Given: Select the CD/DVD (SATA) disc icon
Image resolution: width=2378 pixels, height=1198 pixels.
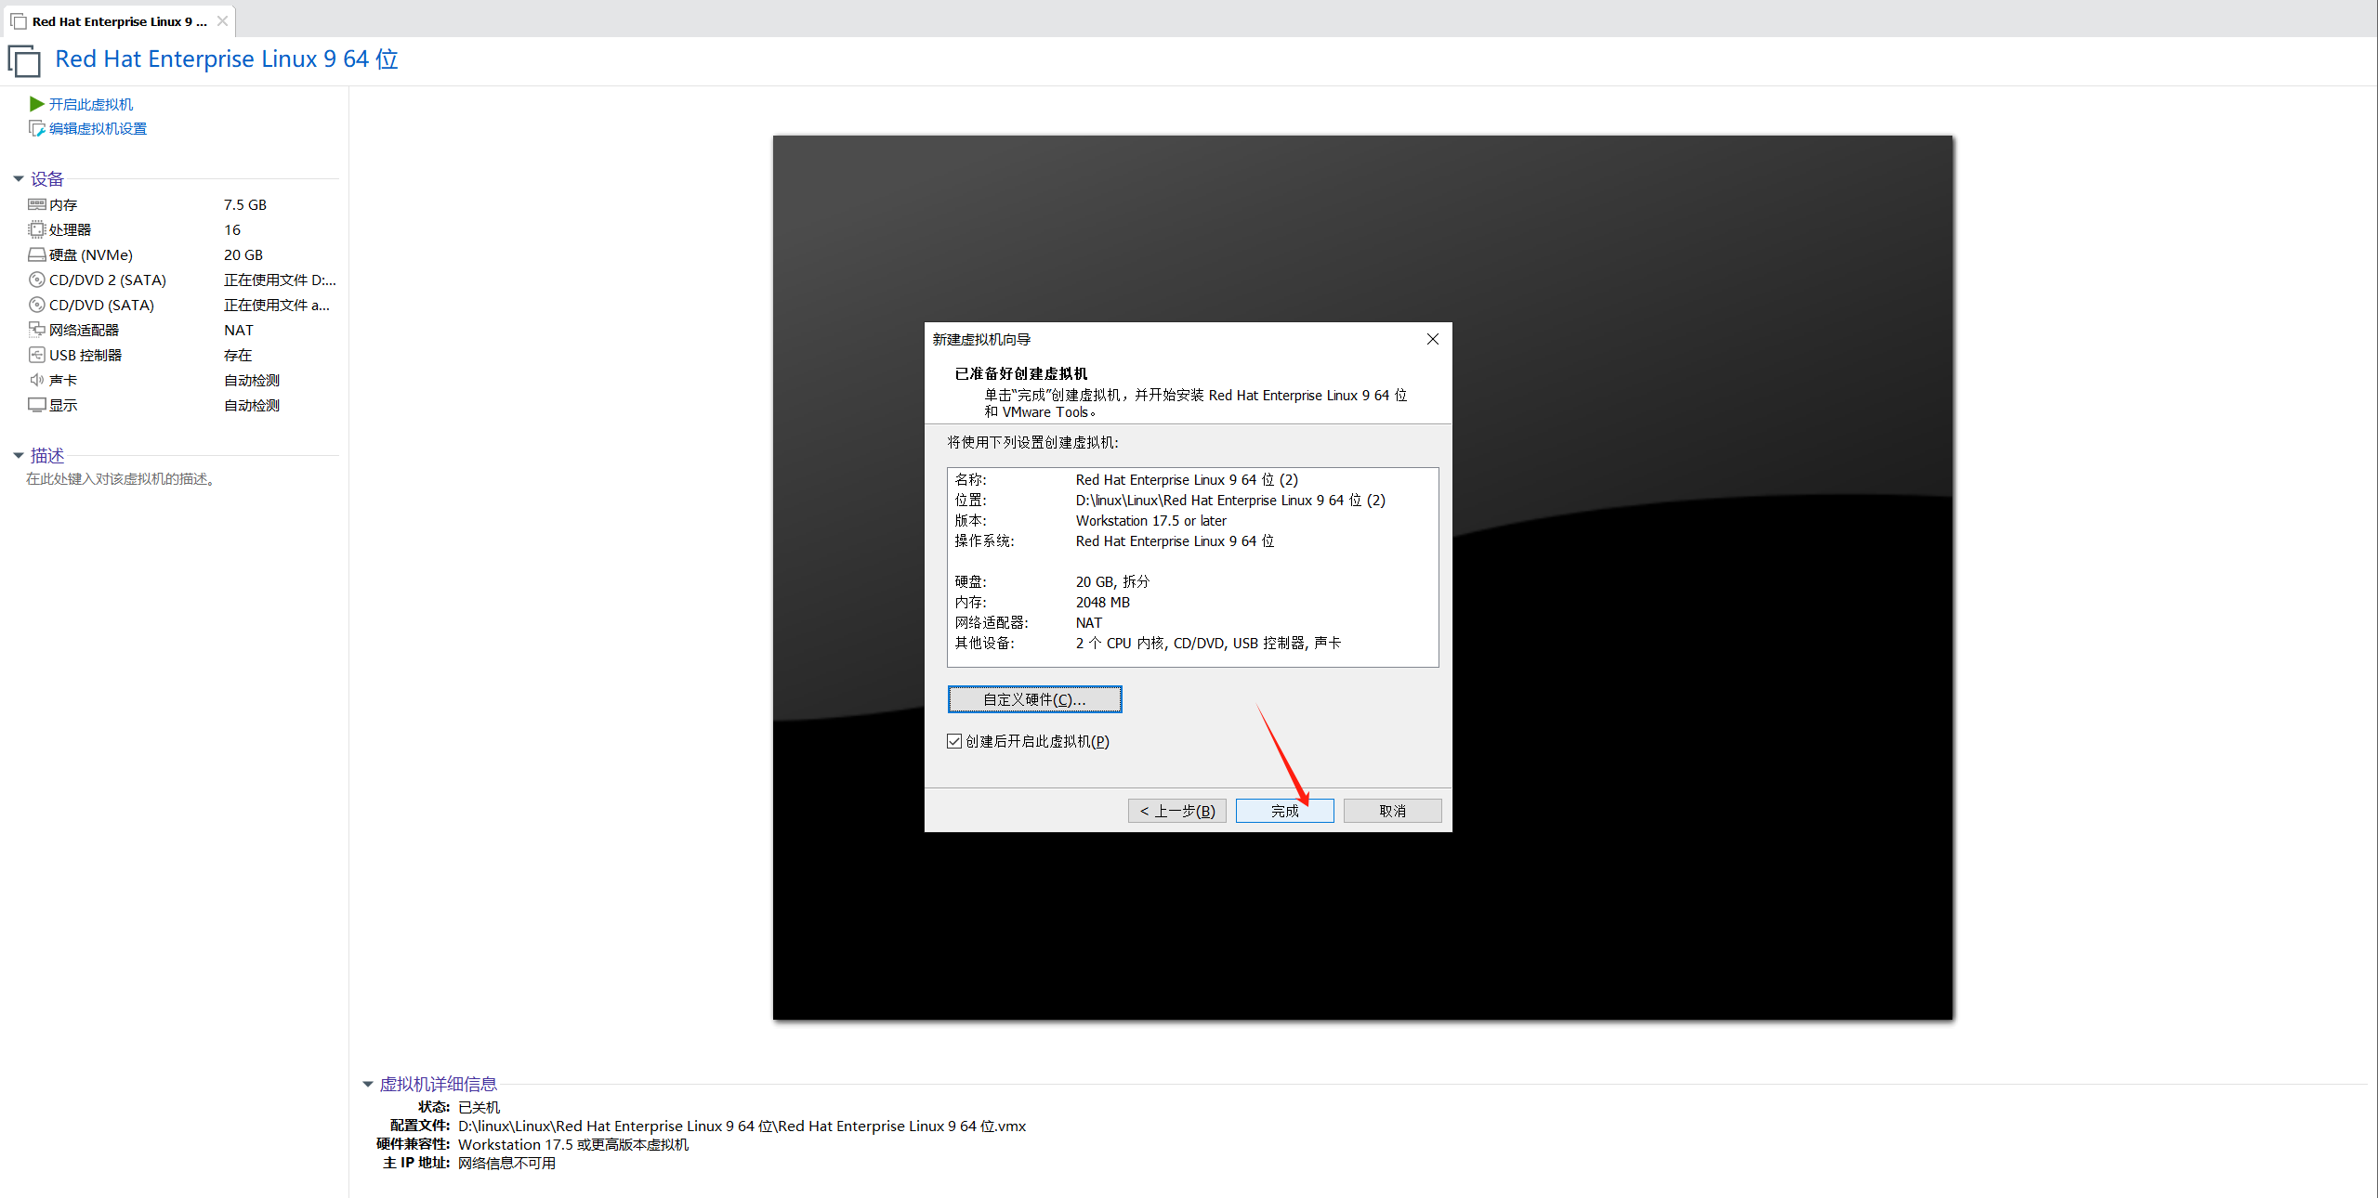Looking at the screenshot, I should pyautogui.click(x=37, y=305).
